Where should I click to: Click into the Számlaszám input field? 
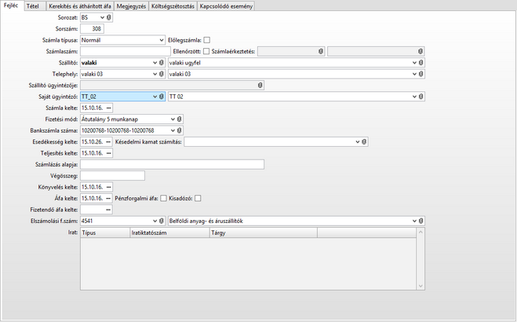click(x=126, y=52)
